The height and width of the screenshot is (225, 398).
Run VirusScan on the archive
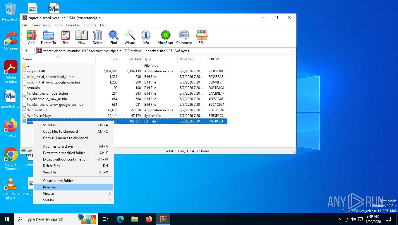pos(166,37)
